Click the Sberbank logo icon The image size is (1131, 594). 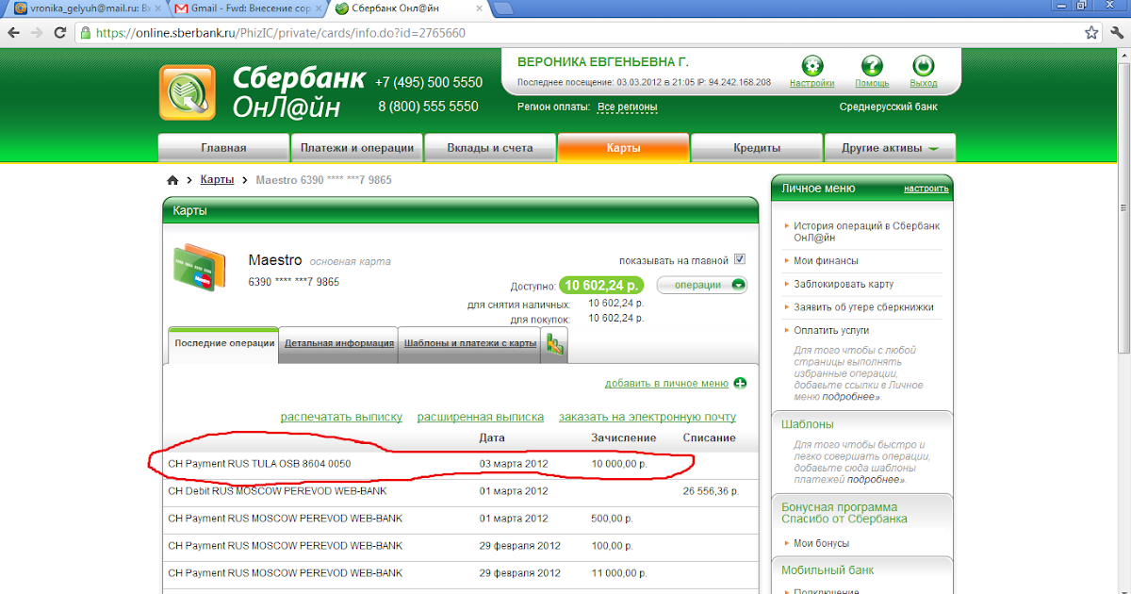[x=187, y=92]
